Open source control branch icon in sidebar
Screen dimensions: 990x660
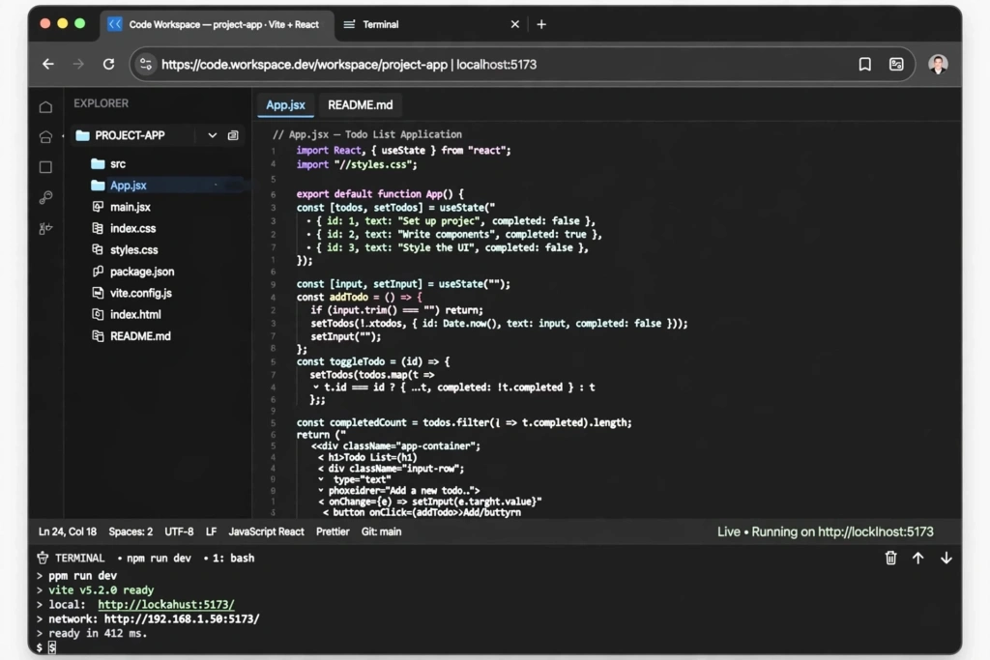click(45, 228)
